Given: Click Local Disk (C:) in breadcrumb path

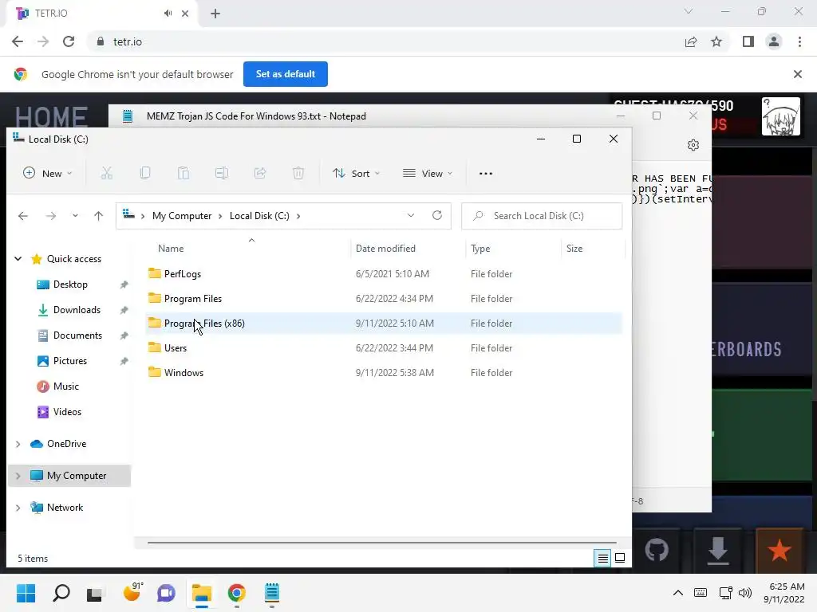Looking at the screenshot, I should 259,215.
